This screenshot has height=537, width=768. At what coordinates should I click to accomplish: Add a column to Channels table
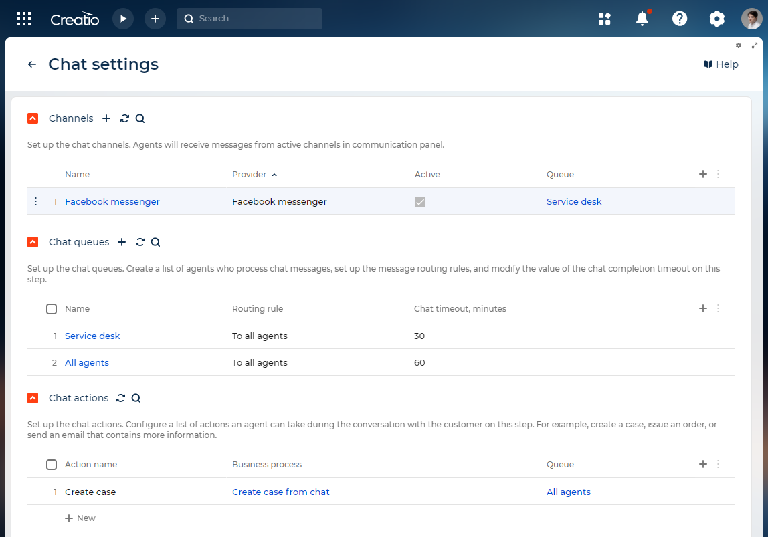click(703, 174)
